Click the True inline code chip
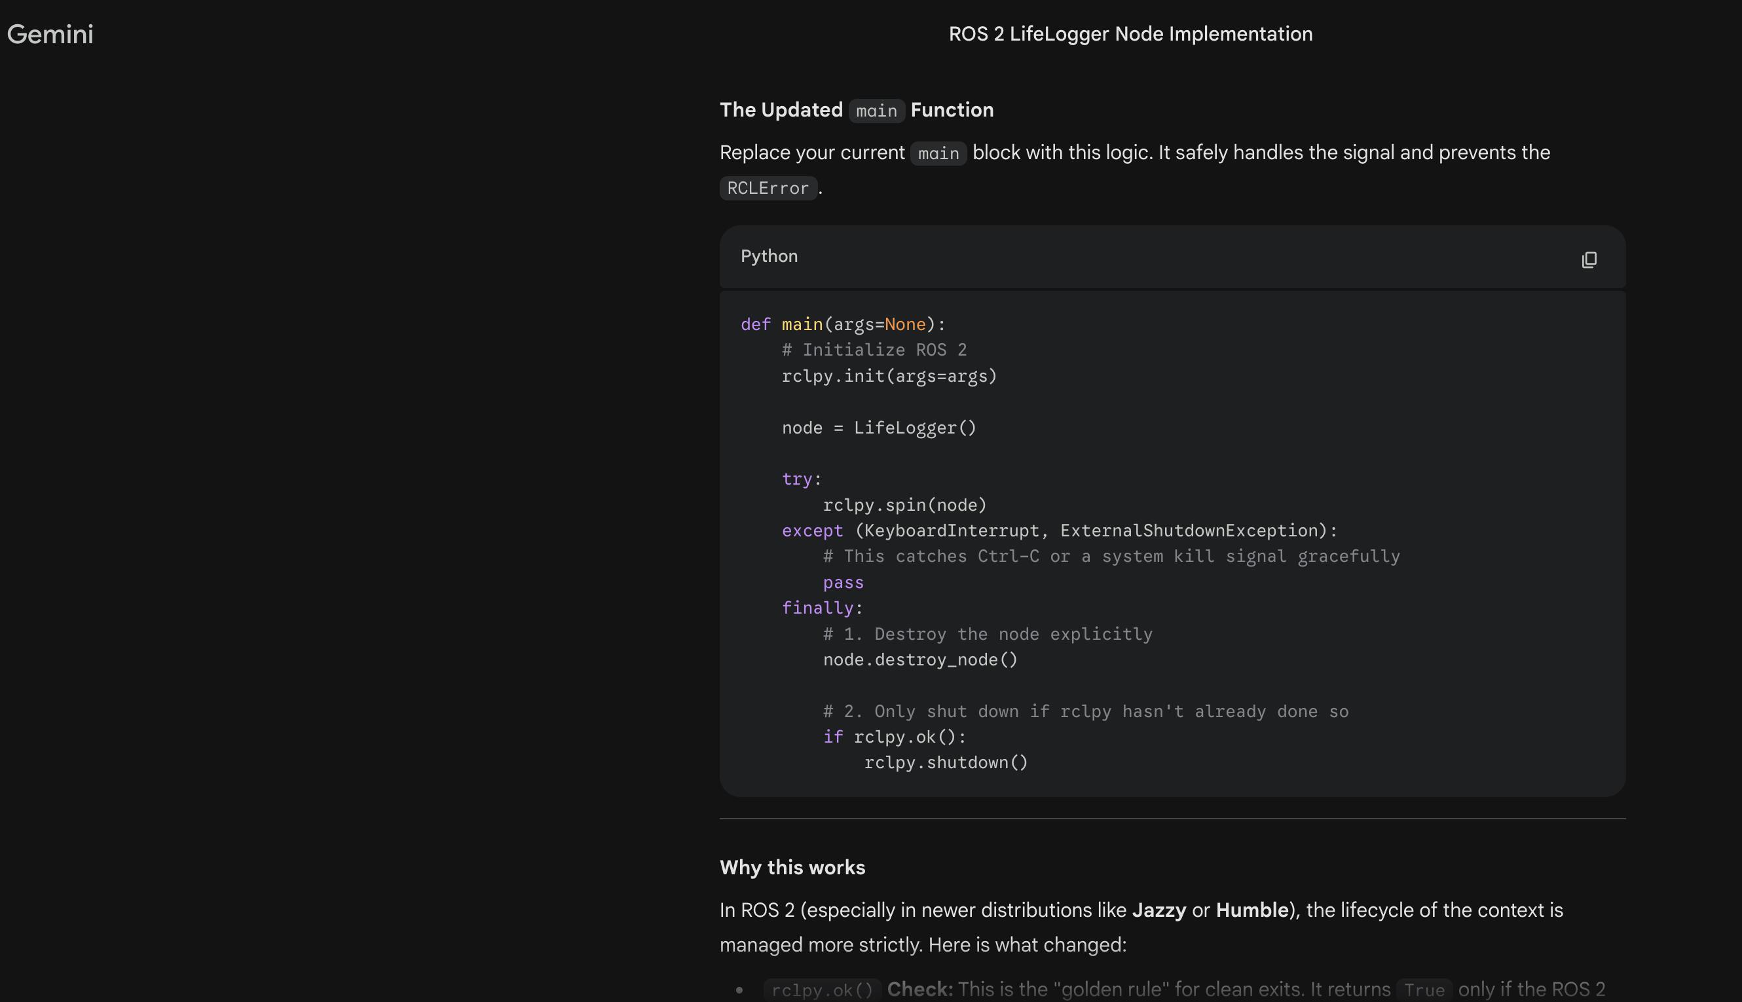The image size is (1742, 1002). pos(1424,990)
